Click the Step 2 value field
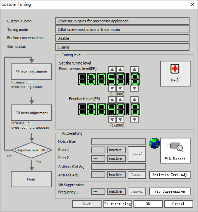198x212 pixels. tap(98, 158)
